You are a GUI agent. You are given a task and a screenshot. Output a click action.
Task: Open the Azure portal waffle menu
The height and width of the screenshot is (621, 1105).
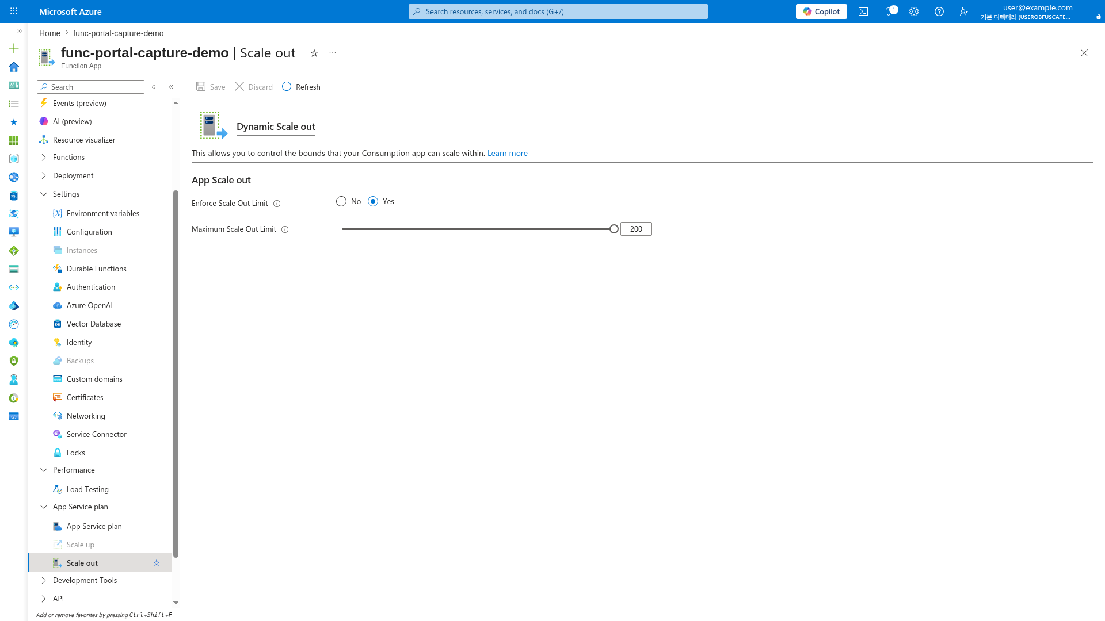pos(14,11)
